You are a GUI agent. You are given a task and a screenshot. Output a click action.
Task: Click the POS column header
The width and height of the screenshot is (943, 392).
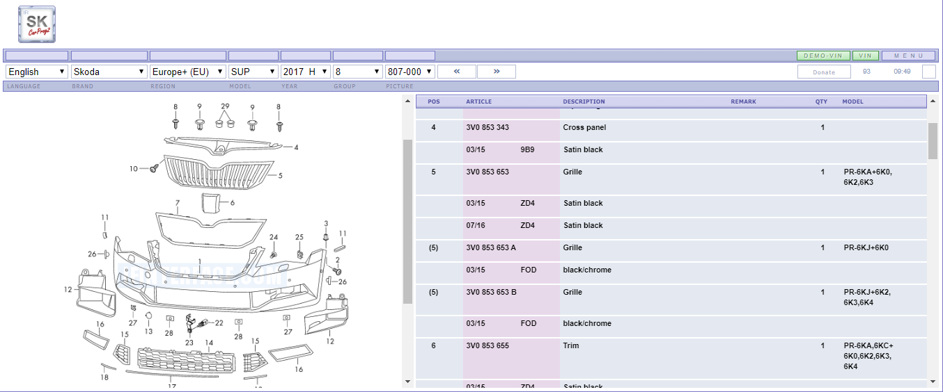click(x=434, y=101)
